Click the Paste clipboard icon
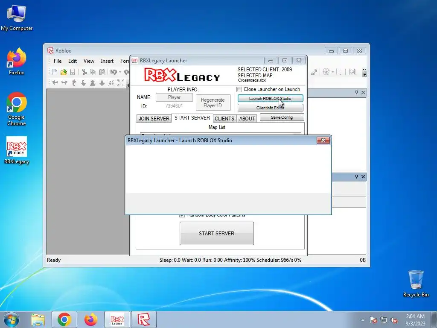The image size is (437, 328). tap(102, 72)
